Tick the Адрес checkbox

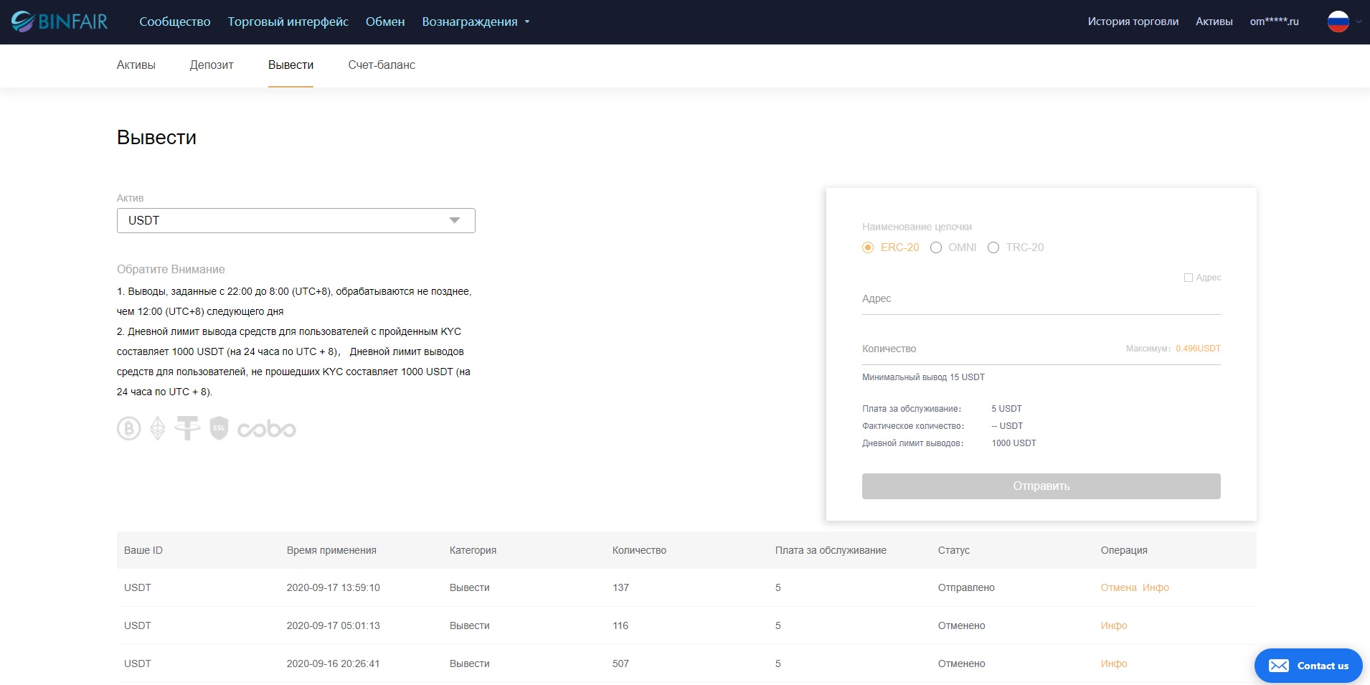(1188, 278)
